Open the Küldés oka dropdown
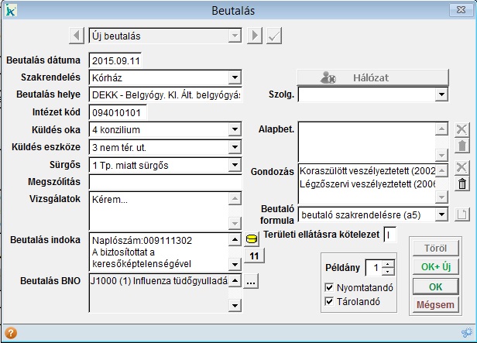 click(235, 130)
